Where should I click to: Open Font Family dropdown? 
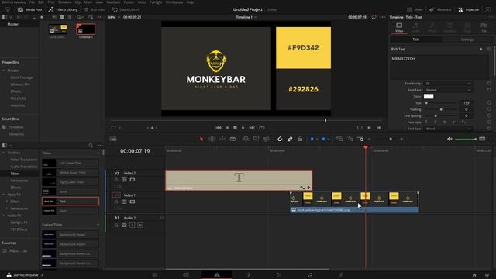(x=448, y=84)
